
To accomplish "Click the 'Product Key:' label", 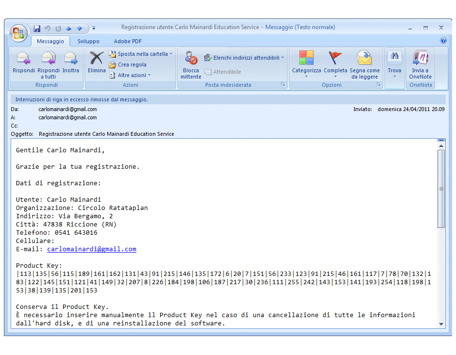I will 39,266.
